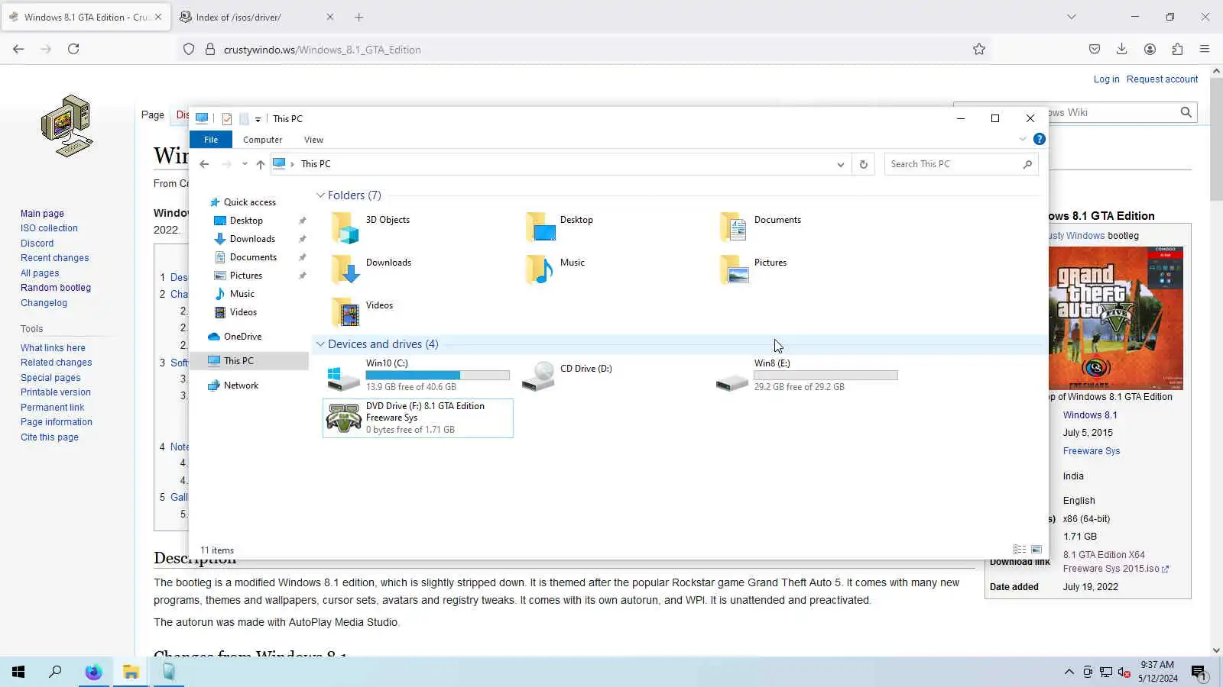Click the Win8 (E:) storage usage bar

point(826,376)
